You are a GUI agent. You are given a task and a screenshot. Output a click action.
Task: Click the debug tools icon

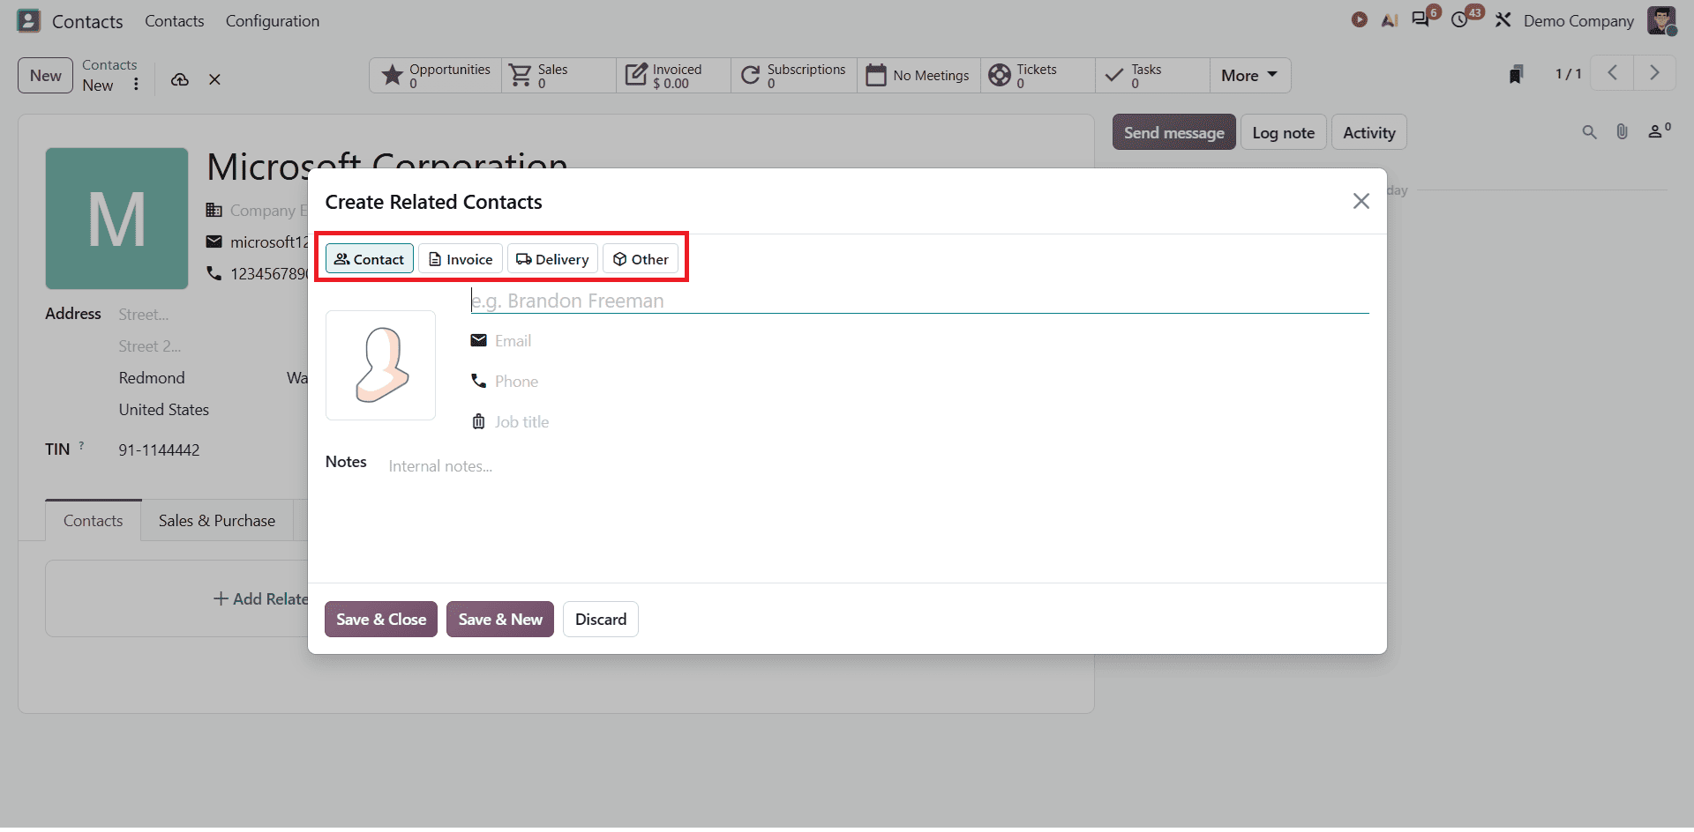point(1503,20)
